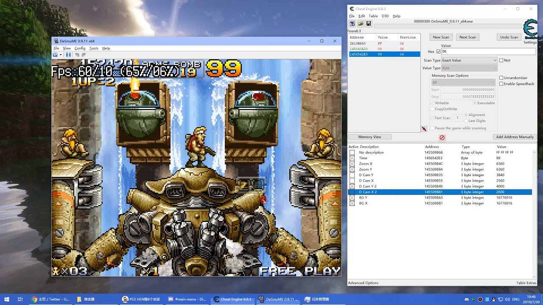
Task: Click the save cheat table floppy icon
Action: [368, 24]
